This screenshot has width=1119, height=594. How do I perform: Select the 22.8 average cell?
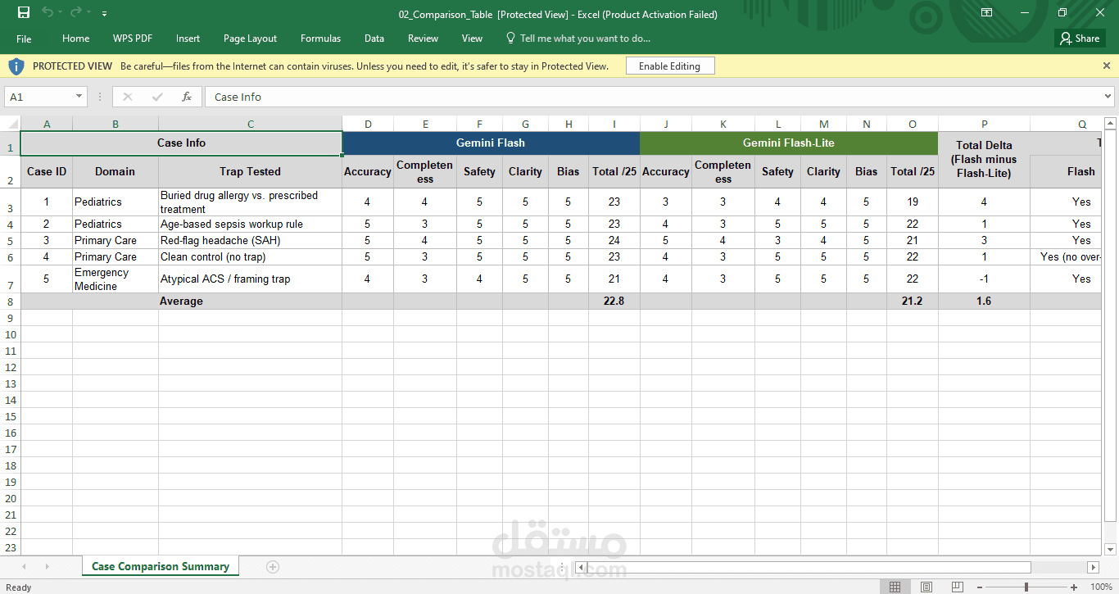[x=614, y=302]
